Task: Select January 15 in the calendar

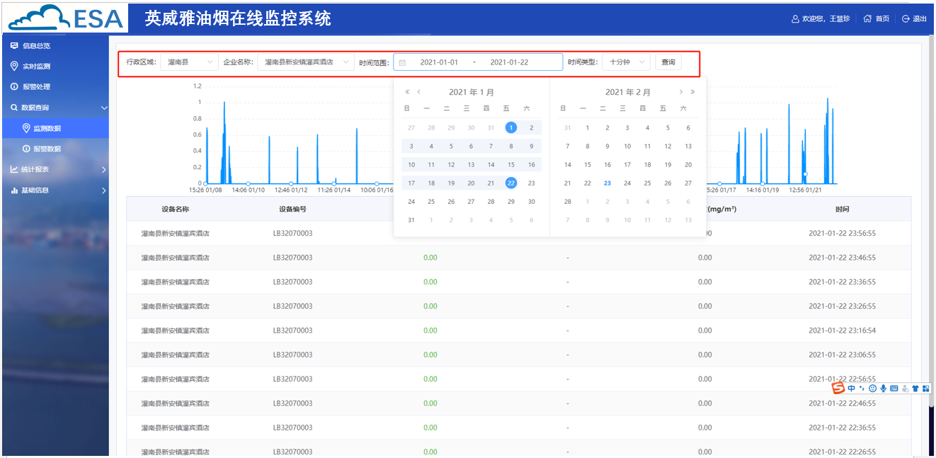Action: coord(510,165)
